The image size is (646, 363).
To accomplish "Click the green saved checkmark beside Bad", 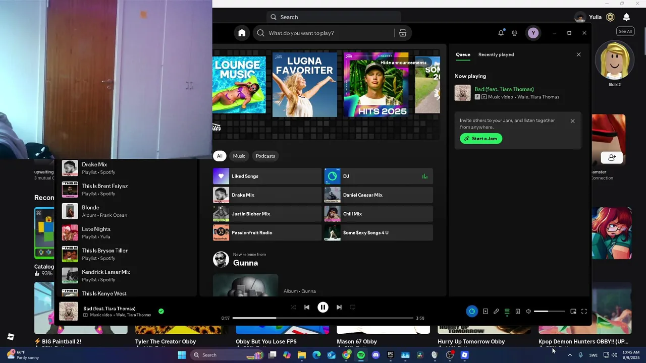I will click(x=161, y=311).
